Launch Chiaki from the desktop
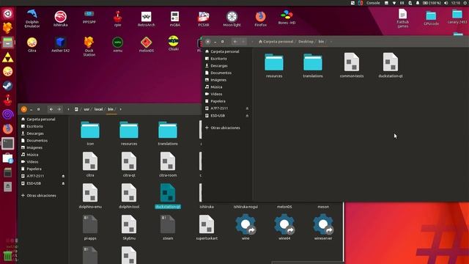469x264 pixels. pyautogui.click(x=174, y=43)
